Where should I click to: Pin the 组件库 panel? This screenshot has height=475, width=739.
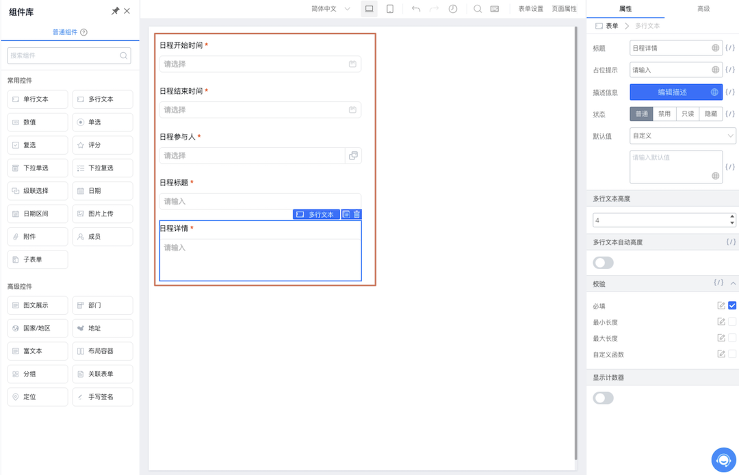click(115, 12)
